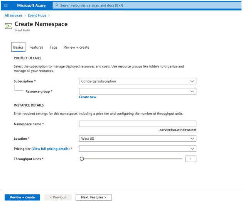The height and width of the screenshot is (208, 243).
Task: Click the search magnifier icon
Action: click(57, 5)
